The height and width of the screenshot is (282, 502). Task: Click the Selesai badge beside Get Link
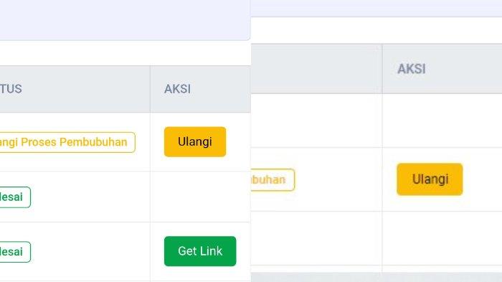tap(15, 252)
